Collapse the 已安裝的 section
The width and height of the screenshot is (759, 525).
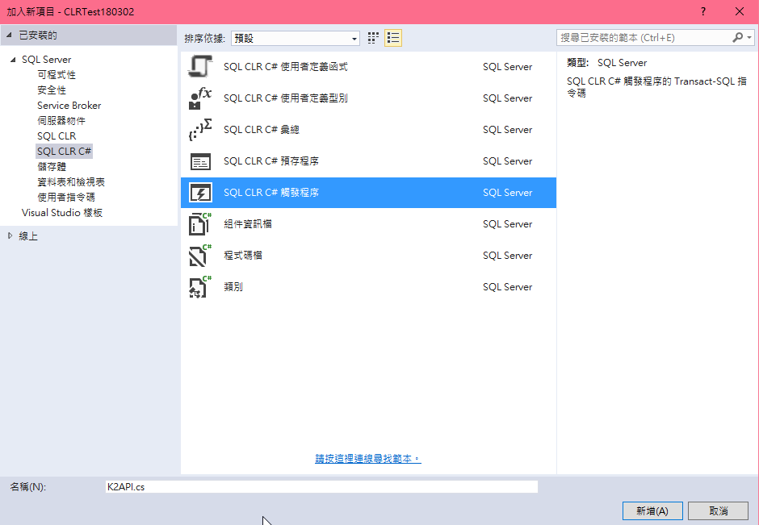click(9, 35)
